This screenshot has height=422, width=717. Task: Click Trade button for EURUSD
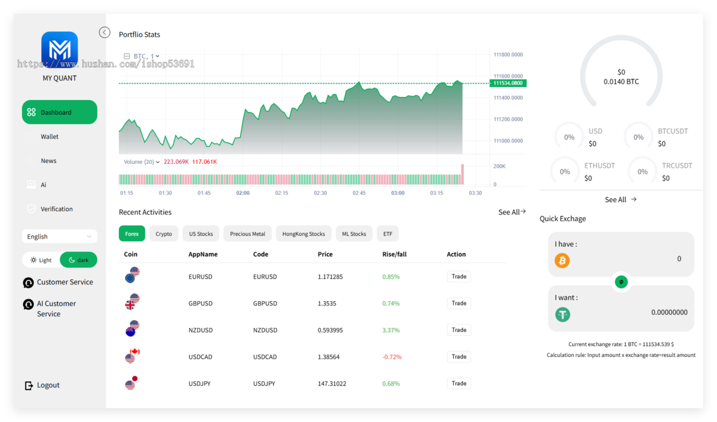click(459, 276)
